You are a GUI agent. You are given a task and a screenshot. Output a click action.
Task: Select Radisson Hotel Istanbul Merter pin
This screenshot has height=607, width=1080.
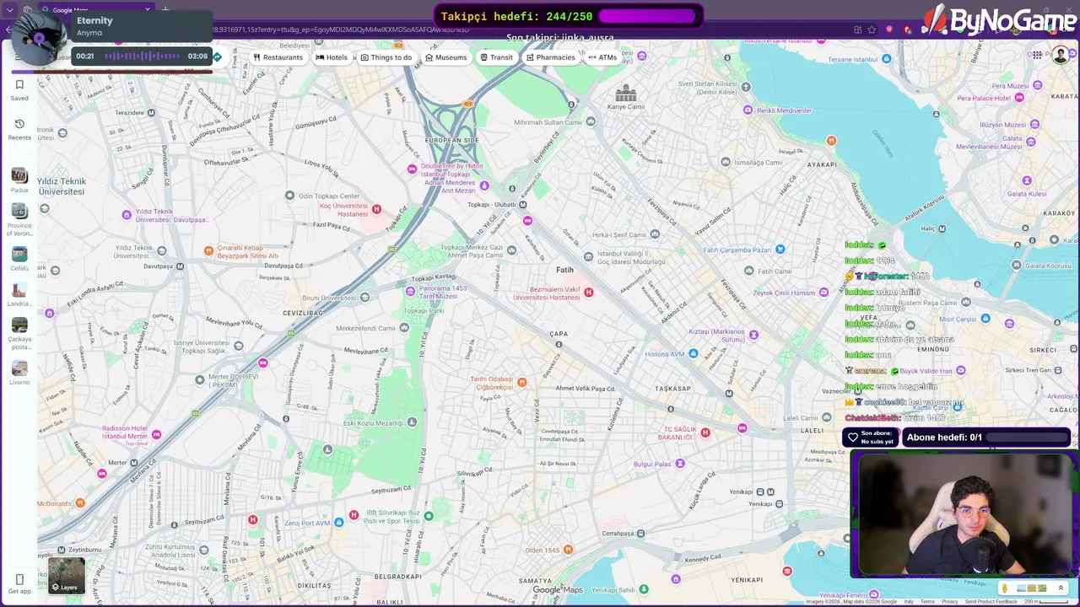156,435
